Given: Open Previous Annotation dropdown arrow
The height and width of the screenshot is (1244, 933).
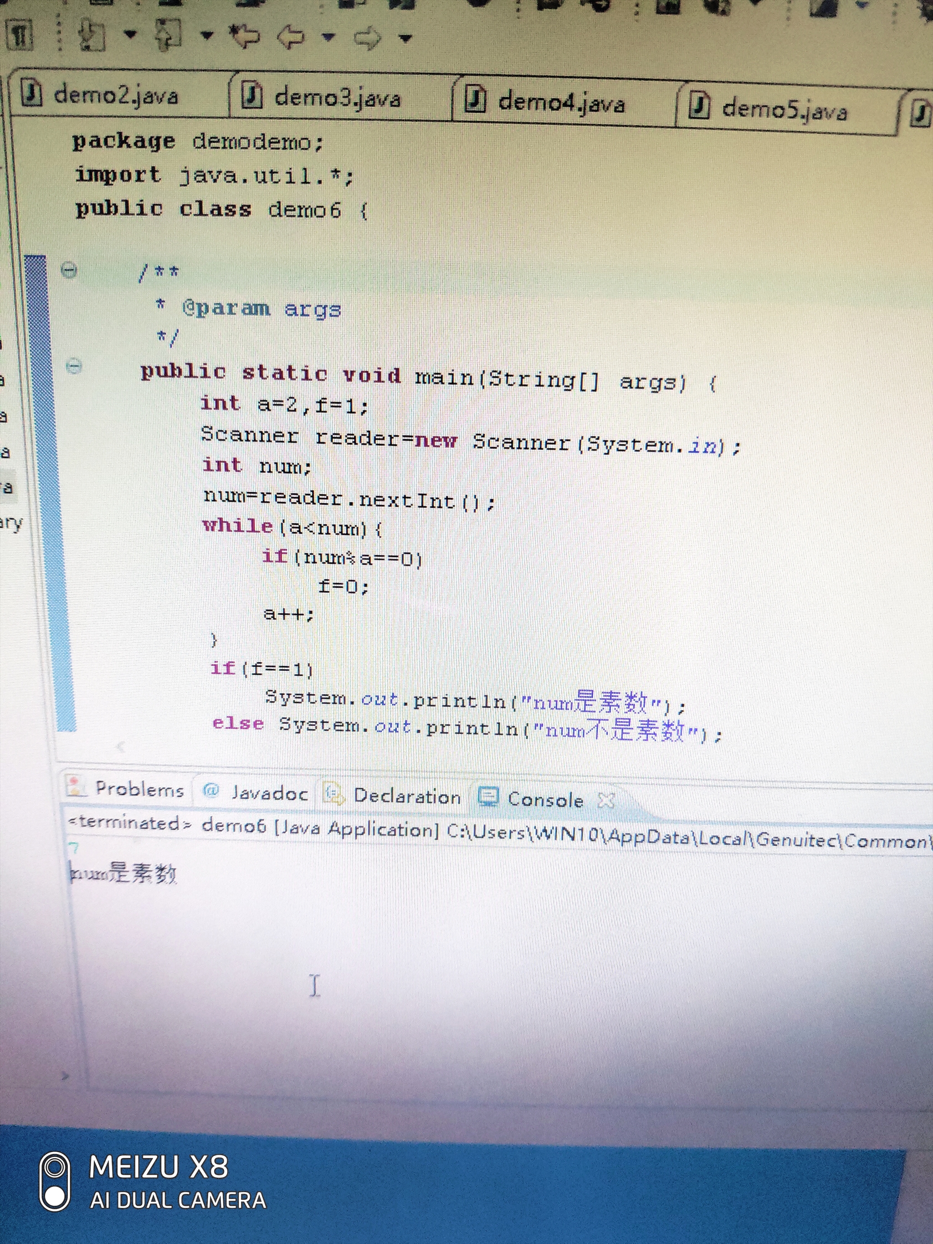Looking at the screenshot, I should (x=207, y=36).
